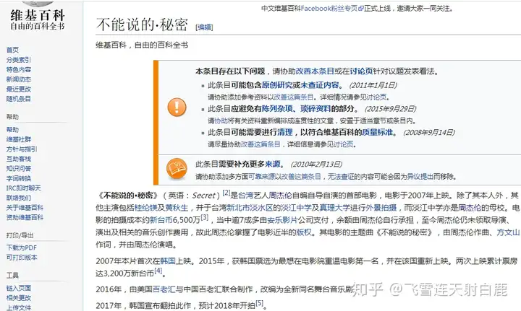This screenshot has height=311, width=521.
Task: Open the 首页 sidebar link
Action: 12,50
